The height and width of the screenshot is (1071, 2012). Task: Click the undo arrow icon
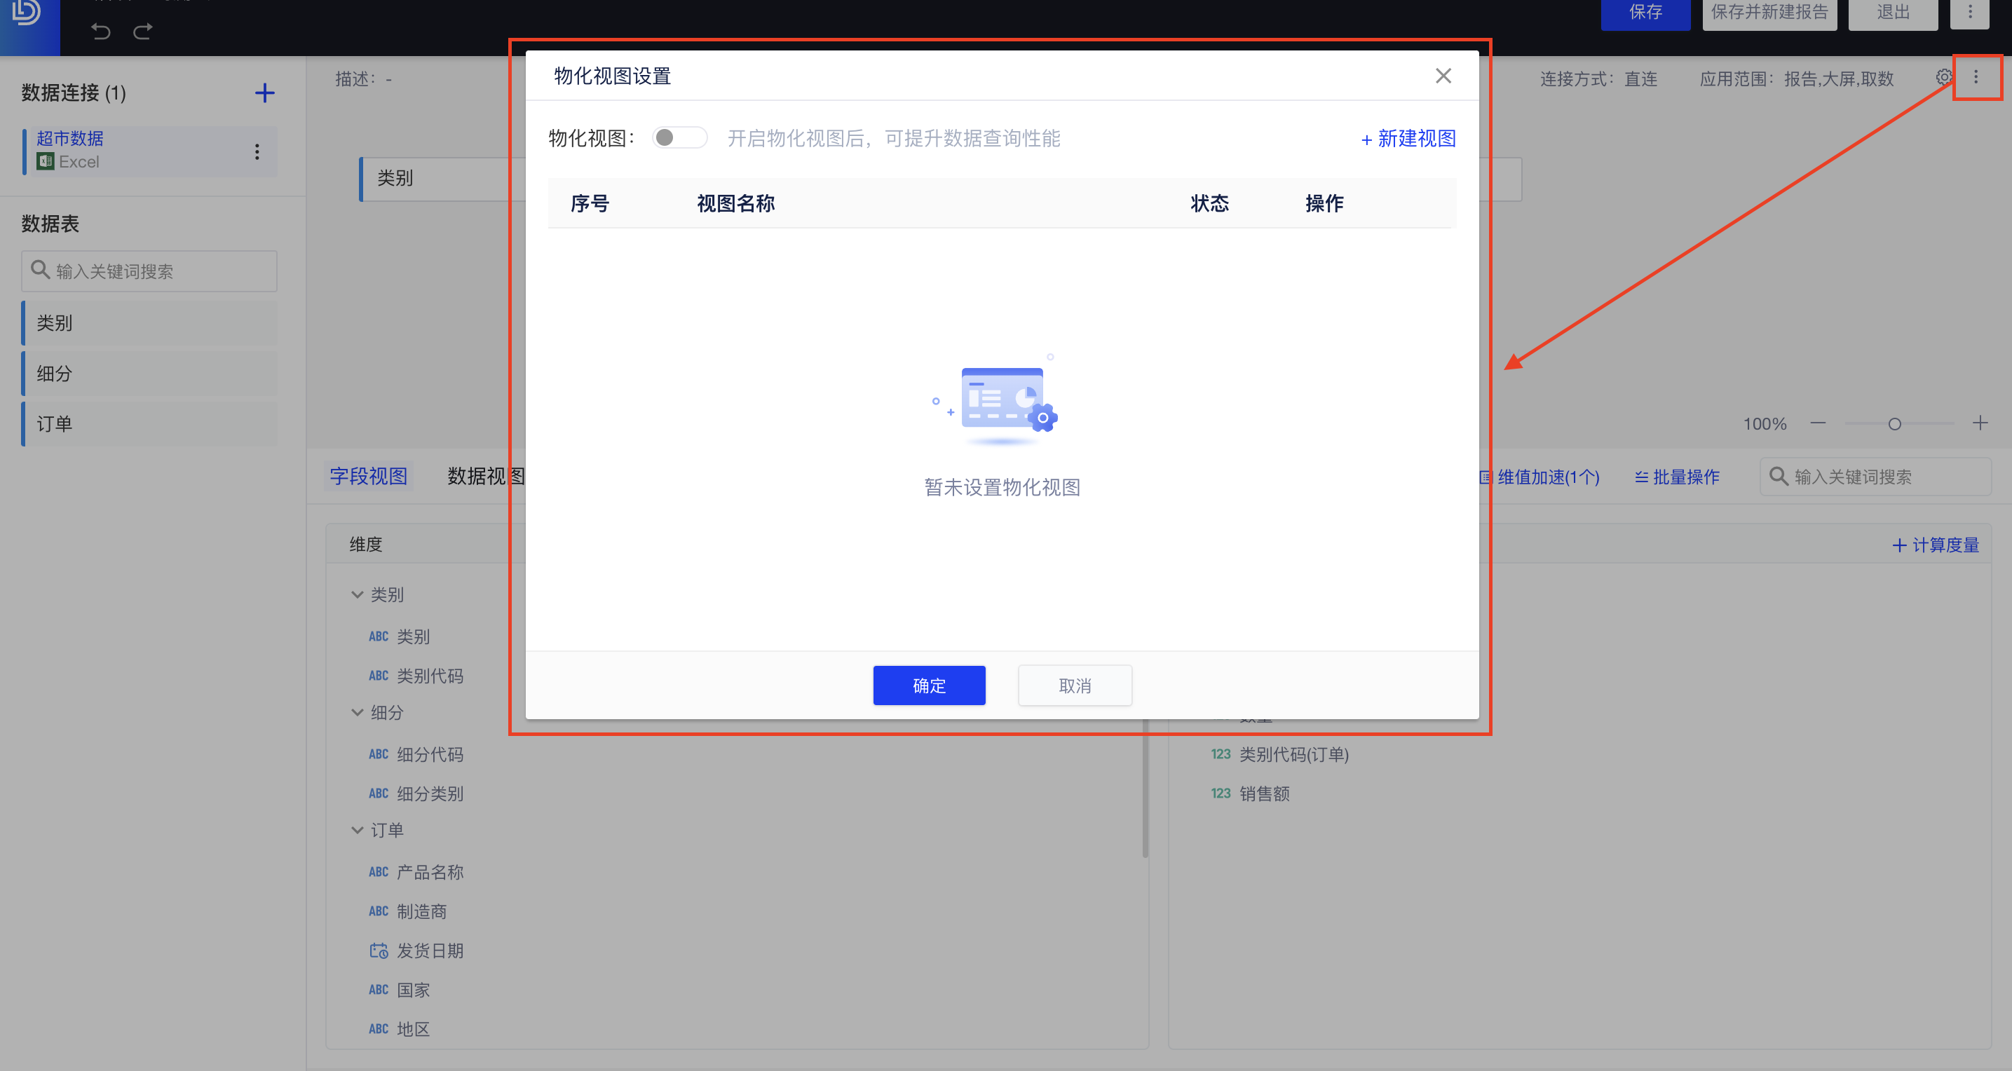(x=100, y=32)
